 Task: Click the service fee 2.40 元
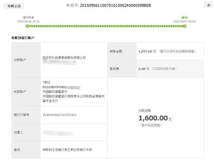coord(144,69)
